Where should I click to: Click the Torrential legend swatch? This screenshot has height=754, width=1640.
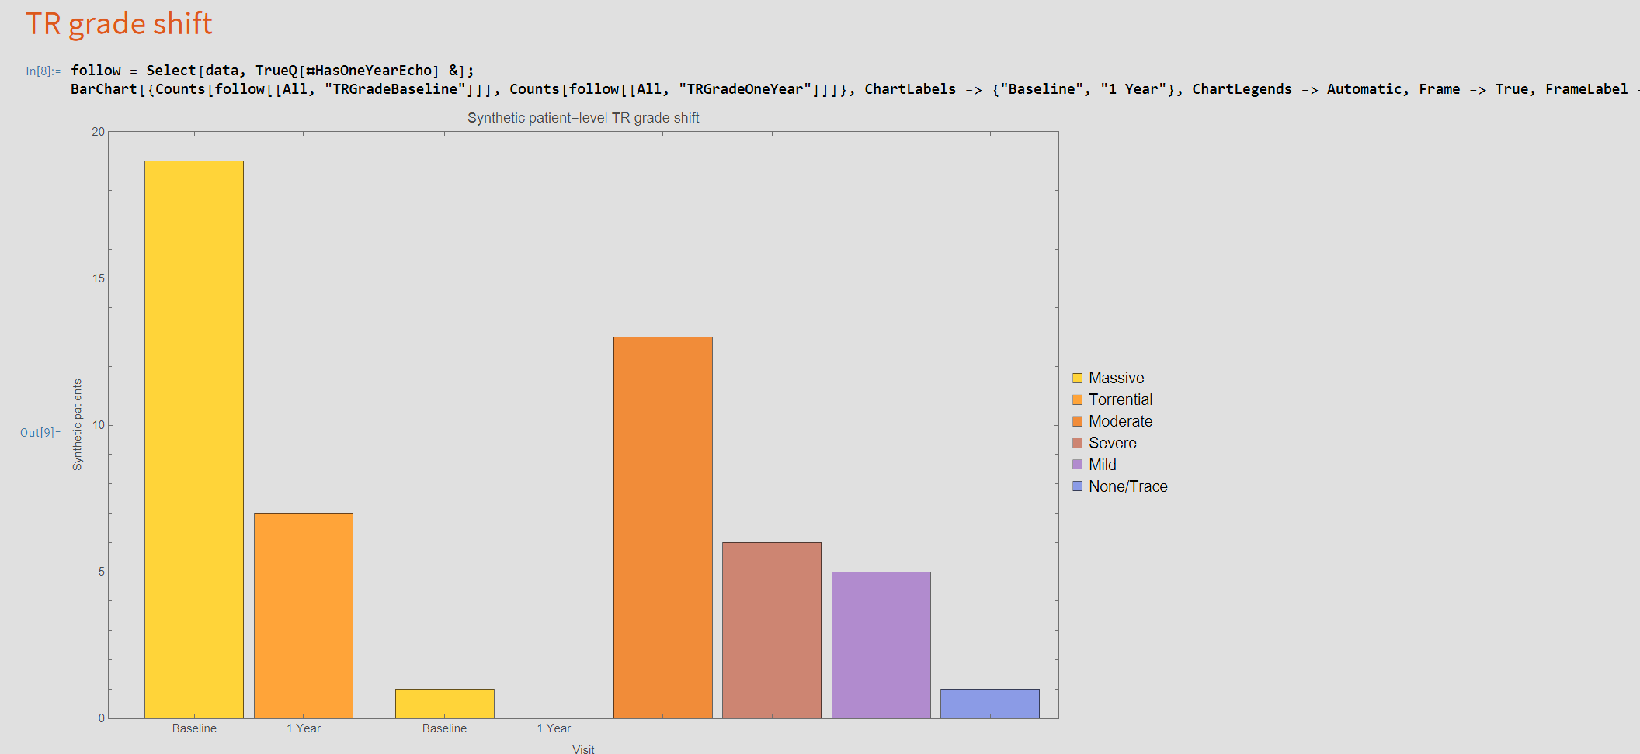pos(1077,400)
